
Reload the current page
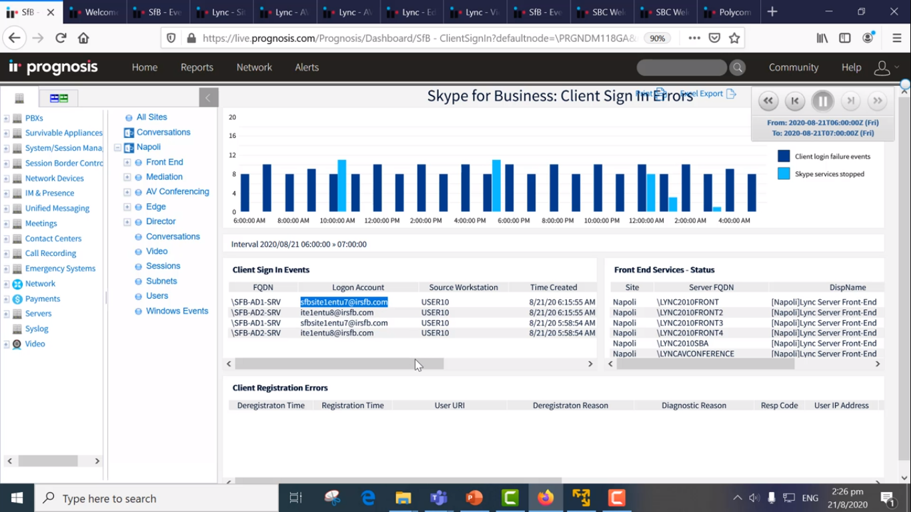(x=61, y=38)
